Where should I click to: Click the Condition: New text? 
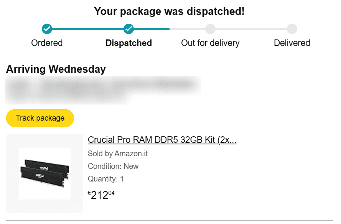point(113,166)
